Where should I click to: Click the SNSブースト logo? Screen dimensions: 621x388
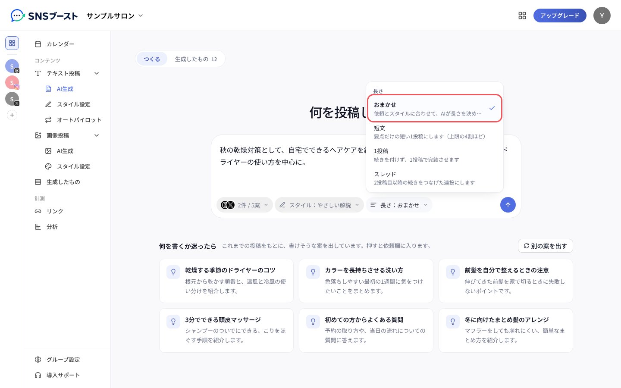pyautogui.click(x=44, y=16)
